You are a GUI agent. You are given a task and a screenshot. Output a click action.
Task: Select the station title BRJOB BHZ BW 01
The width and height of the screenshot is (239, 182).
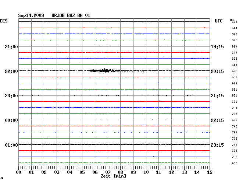[71, 15]
